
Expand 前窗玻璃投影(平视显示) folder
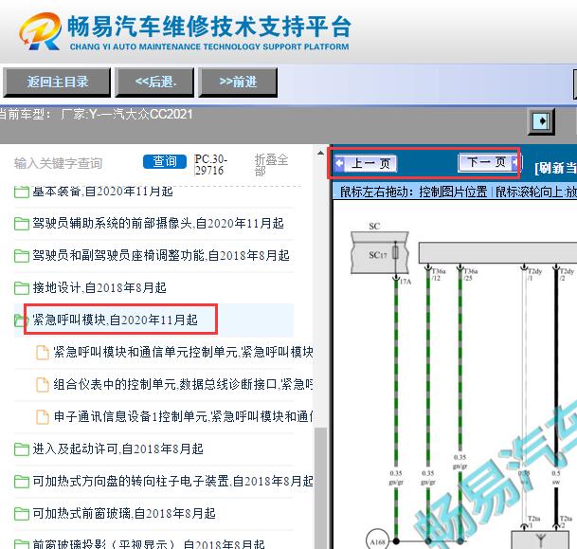149,544
